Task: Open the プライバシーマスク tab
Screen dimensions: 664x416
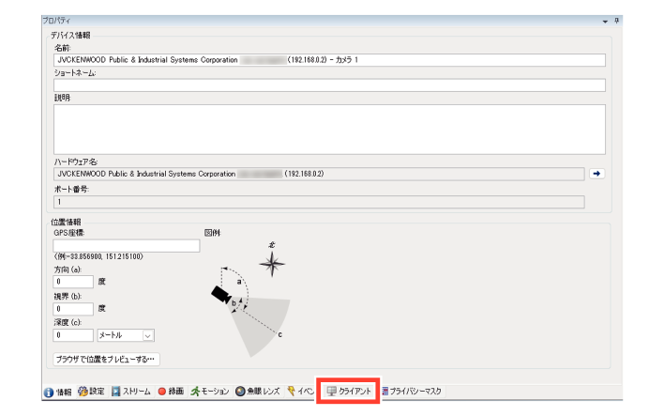Action: pos(412,392)
